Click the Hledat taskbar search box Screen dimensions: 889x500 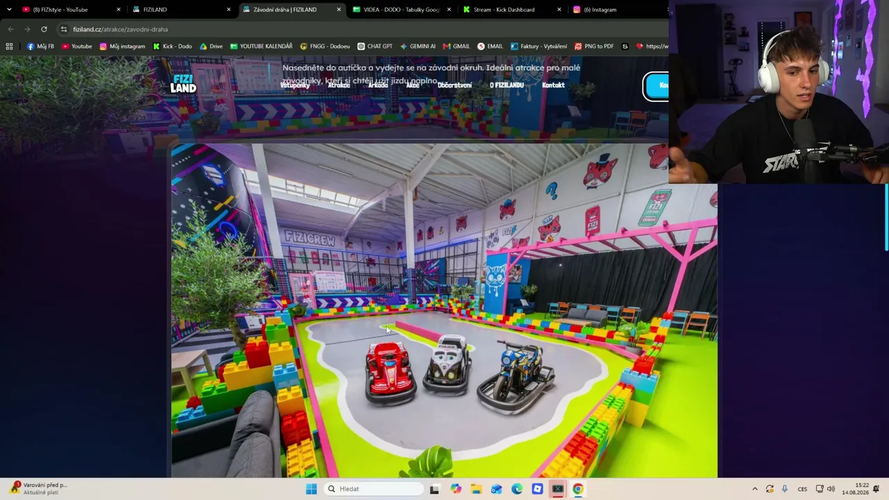(x=374, y=489)
